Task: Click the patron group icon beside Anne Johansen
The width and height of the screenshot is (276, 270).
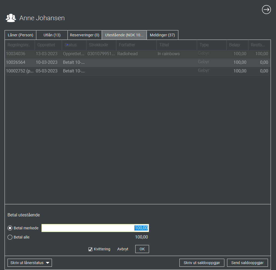Action: tap(11, 18)
